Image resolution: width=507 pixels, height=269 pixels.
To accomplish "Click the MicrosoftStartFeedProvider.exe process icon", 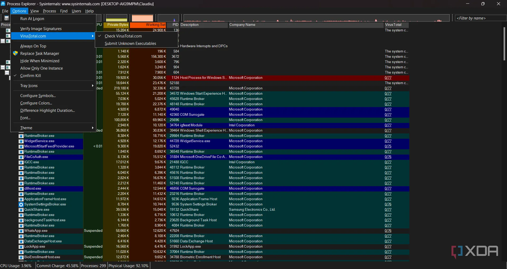I will [x=21, y=146].
